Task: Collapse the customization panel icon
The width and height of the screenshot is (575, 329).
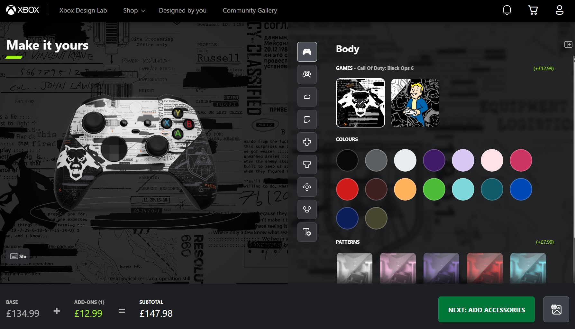Action: click(x=568, y=44)
